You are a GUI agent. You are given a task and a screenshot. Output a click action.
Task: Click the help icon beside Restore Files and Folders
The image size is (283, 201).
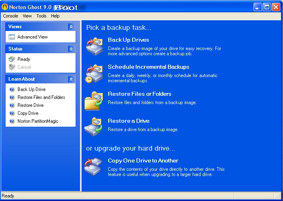point(12,97)
